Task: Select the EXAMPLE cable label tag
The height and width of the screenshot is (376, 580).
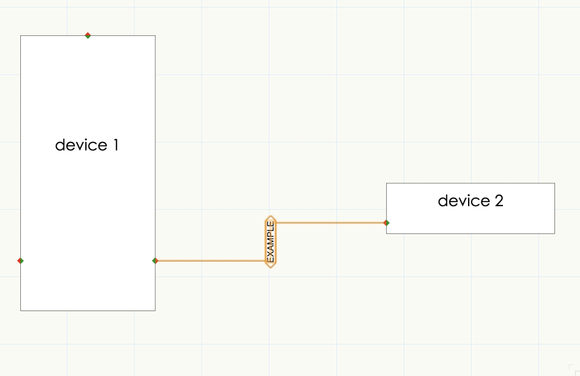Action: coord(270,242)
